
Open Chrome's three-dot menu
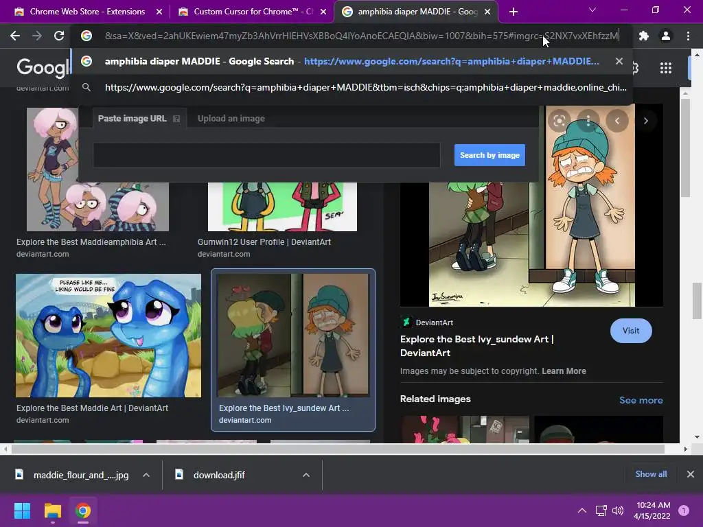[x=688, y=36]
